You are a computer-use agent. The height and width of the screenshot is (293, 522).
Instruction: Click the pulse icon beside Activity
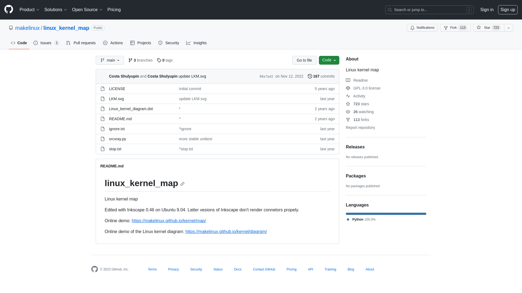click(x=348, y=96)
